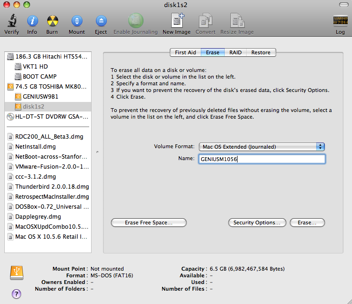Click the Mount toolbar icon

point(77,21)
